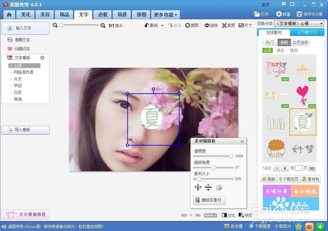Viewport: 328px width, 231px height.
Task: Select the 新鲜 filter toggle
Action: coord(284,43)
